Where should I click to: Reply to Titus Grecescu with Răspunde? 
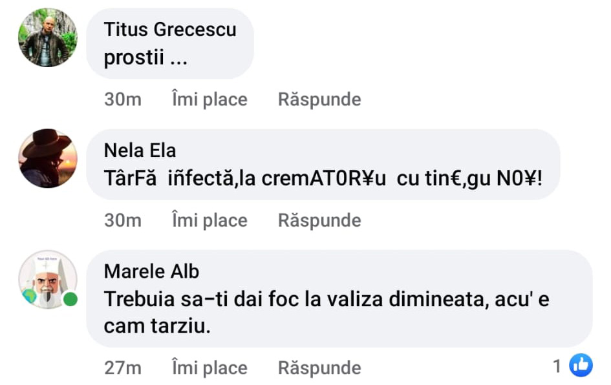[319, 99]
